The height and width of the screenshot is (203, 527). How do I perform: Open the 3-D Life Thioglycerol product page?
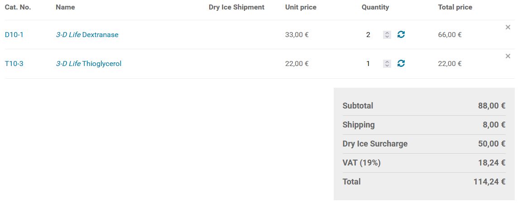[89, 64]
